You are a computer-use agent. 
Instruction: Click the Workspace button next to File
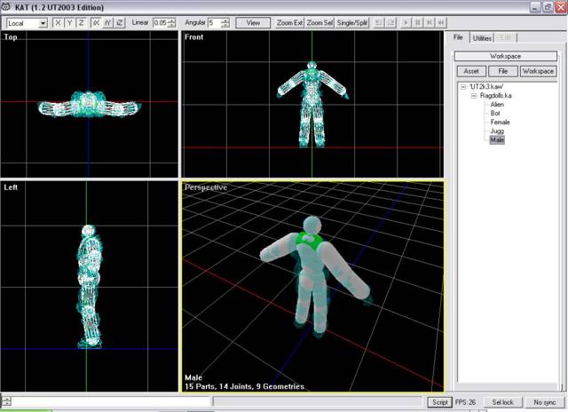(x=538, y=71)
